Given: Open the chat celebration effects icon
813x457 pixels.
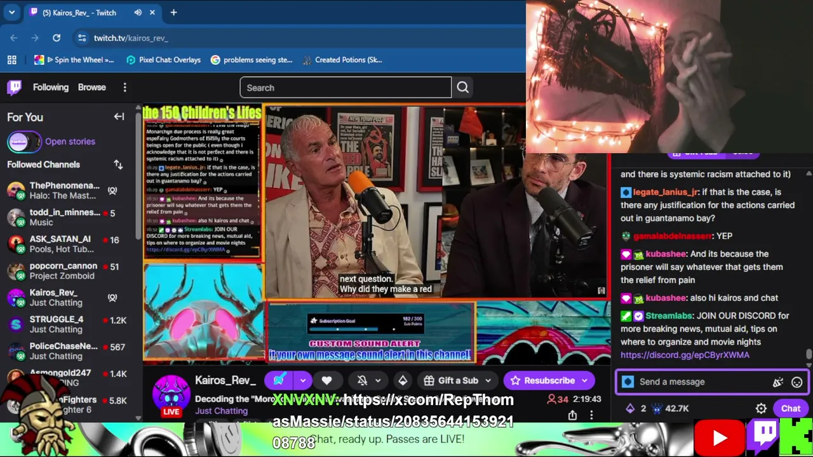Looking at the screenshot, I should [x=778, y=382].
